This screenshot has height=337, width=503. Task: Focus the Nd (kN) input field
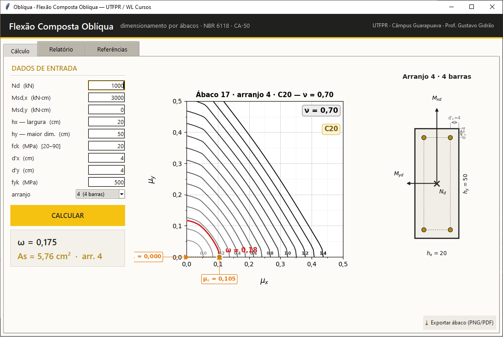(107, 85)
